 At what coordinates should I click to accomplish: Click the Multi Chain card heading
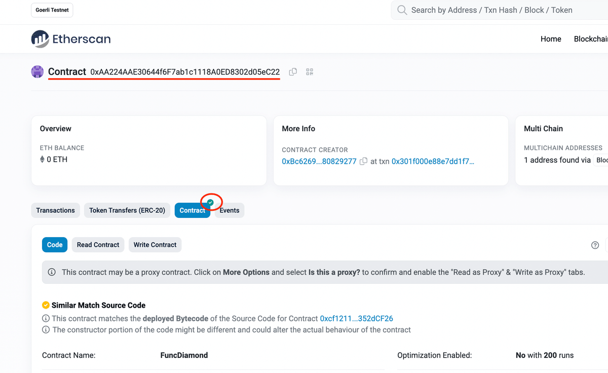coord(543,129)
